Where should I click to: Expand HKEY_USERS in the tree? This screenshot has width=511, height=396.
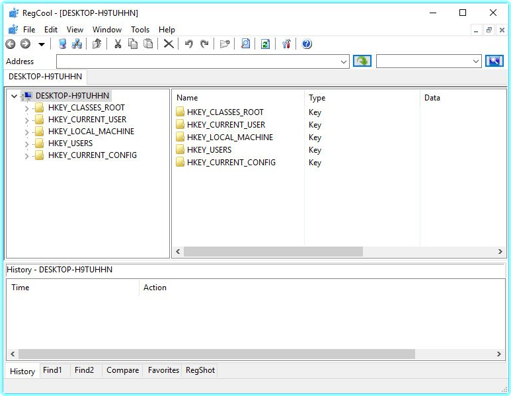pos(26,144)
